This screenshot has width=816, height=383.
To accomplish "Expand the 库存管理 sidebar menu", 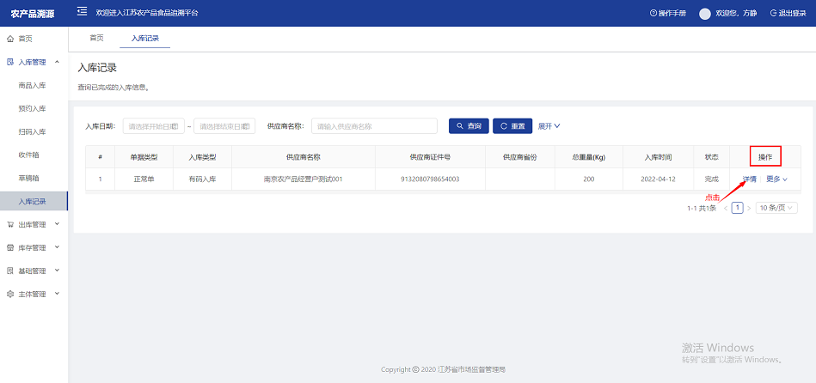I will tap(33, 247).
